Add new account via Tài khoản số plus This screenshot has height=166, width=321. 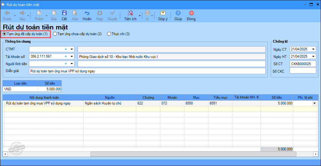pyautogui.click(x=66, y=56)
